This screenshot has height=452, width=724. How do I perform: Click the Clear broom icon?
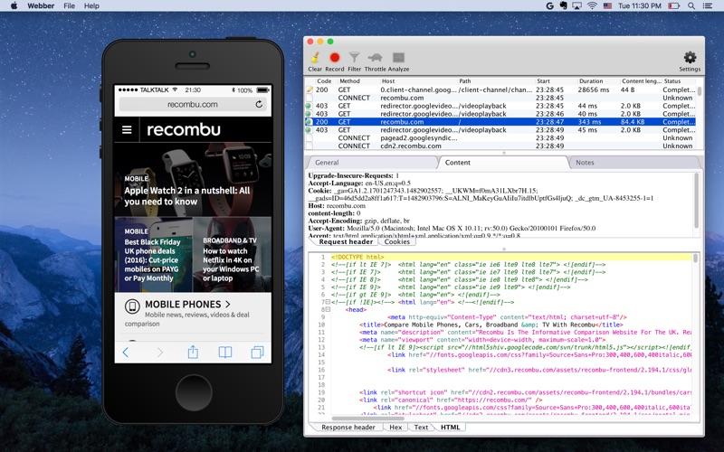pos(315,58)
